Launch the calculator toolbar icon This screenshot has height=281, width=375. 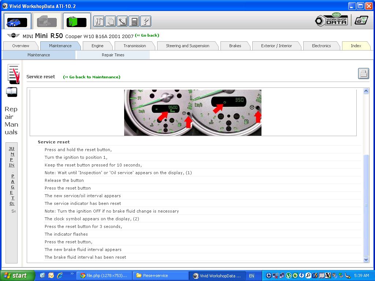click(x=134, y=21)
